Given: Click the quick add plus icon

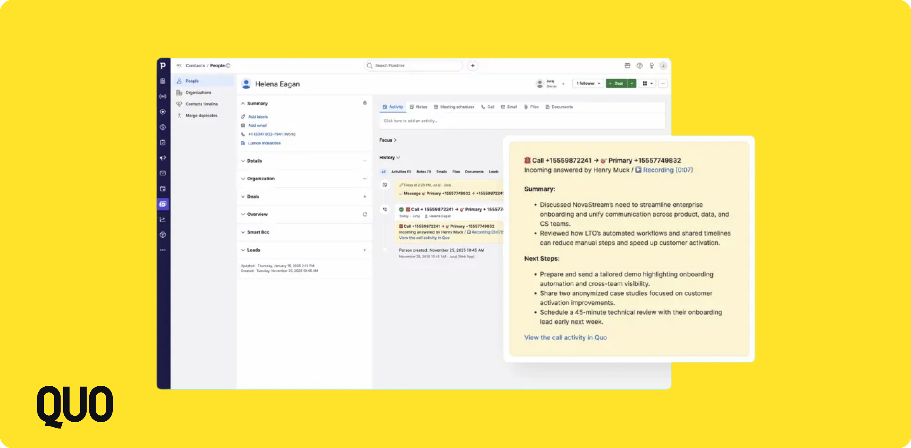Looking at the screenshot, I should pyautogui.click(x=473, y=66).
